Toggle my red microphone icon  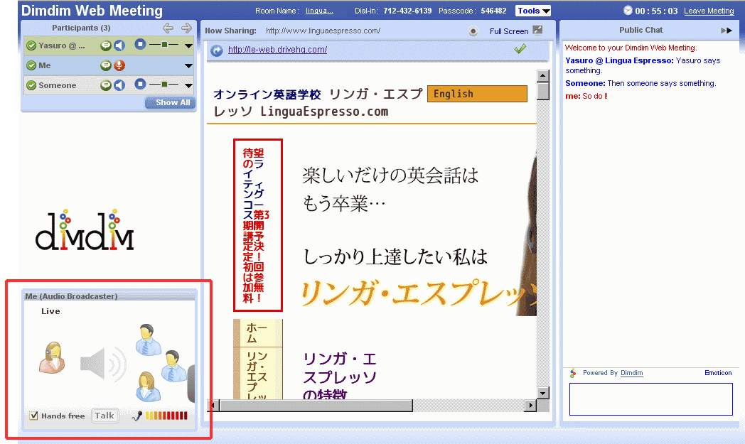(119, 65)
